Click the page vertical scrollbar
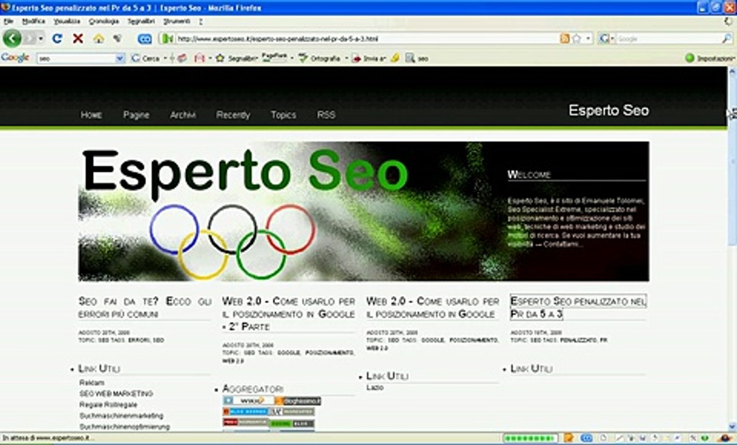The height and width of the screenshot is (445, 737). tap(732, 248)
